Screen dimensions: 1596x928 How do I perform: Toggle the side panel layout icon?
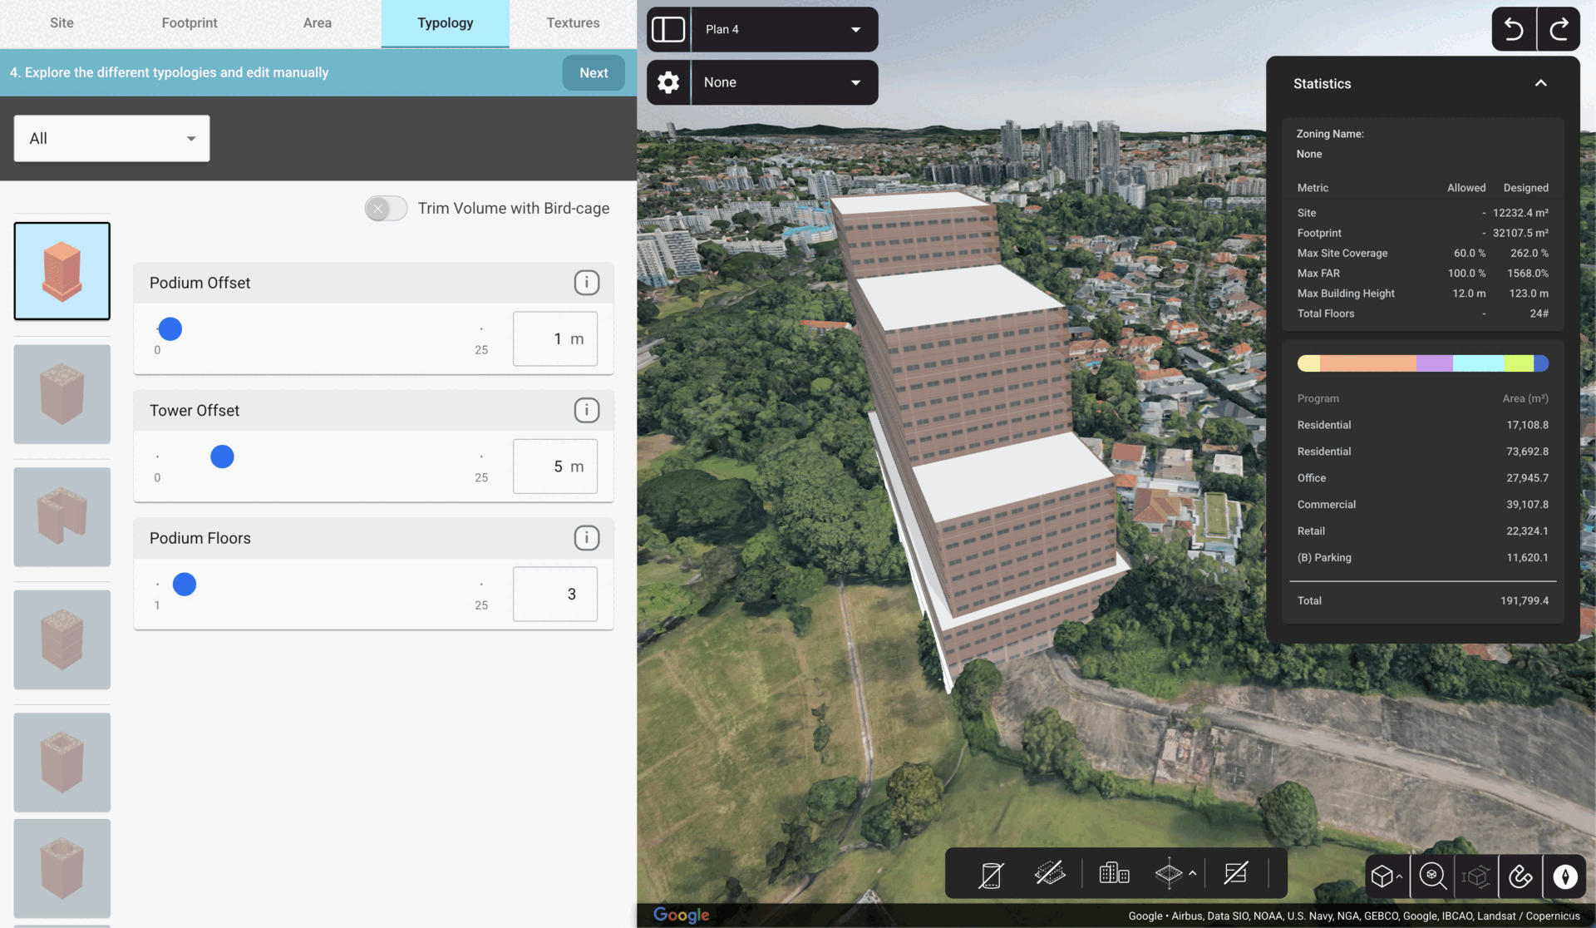(x=668, y=30)
